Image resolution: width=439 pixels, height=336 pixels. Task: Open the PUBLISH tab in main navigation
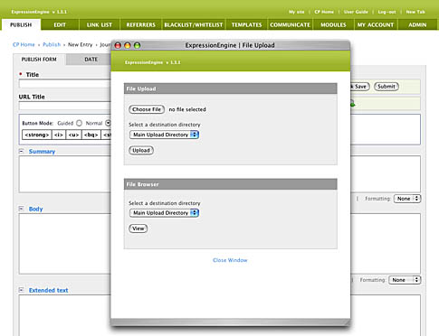[21, 24]
